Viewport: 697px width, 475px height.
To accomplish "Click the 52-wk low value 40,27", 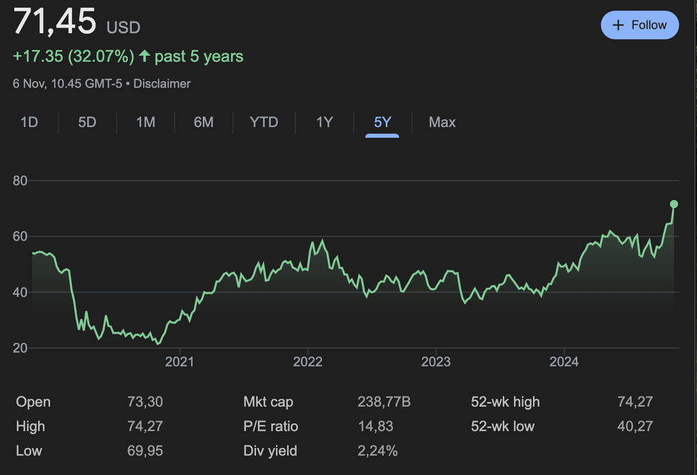I will [x=634, y=427].
